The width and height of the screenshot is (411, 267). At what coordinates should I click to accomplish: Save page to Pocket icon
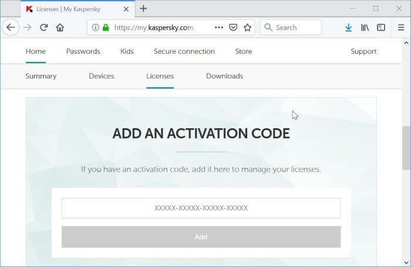click(233, 28)
